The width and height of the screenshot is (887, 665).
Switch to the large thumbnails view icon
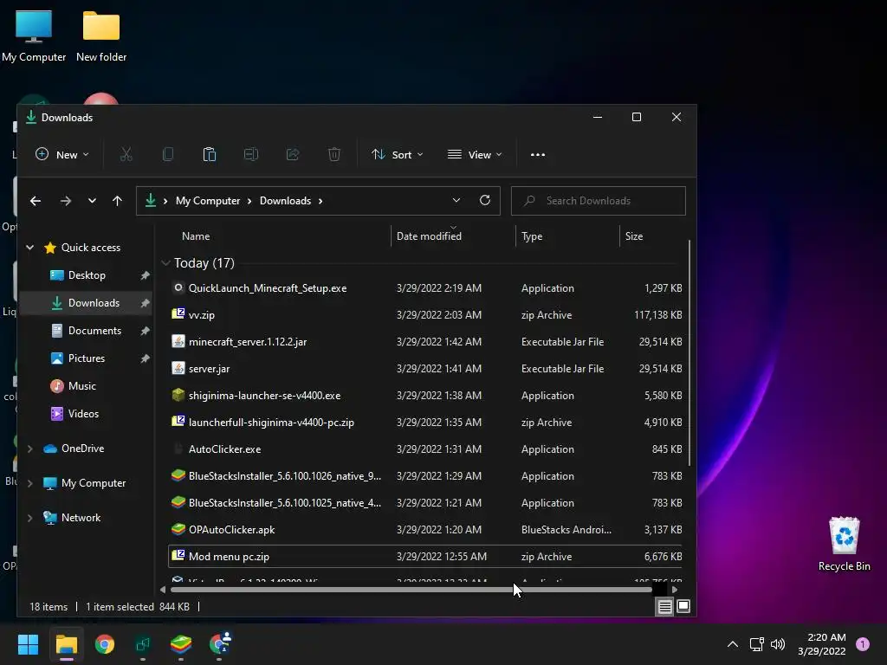[683, 607]
